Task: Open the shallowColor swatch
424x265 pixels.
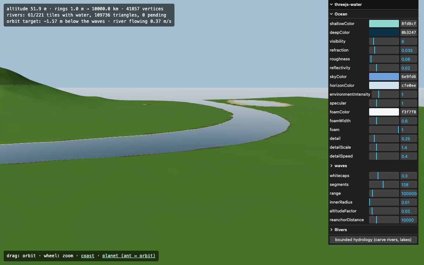Action: pyautogui.click(x=384, y=24)
